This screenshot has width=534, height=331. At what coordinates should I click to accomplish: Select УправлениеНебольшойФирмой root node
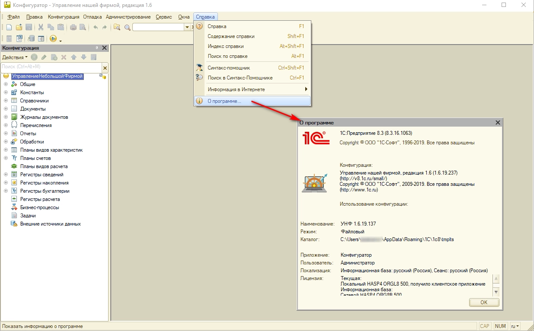(x=47, y=76)
